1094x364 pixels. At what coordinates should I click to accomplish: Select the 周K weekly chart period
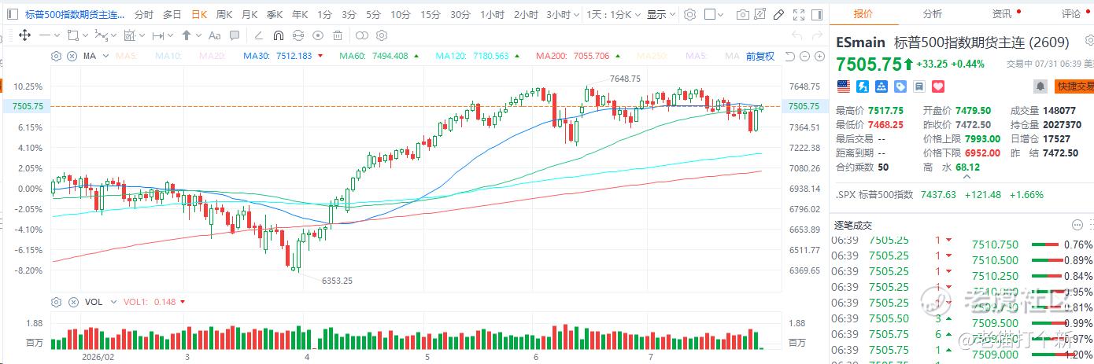tap(224, 14)
